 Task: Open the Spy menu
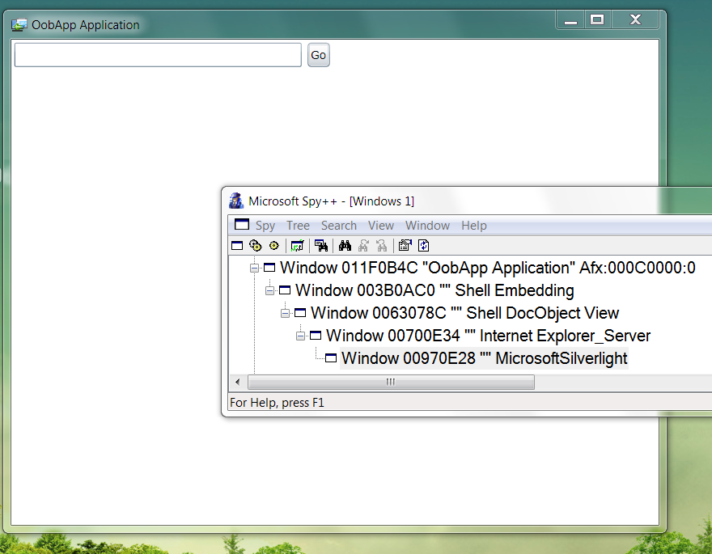265,226
